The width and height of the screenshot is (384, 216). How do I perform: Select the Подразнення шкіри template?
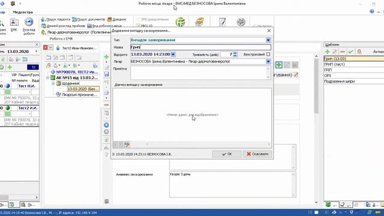354,82
